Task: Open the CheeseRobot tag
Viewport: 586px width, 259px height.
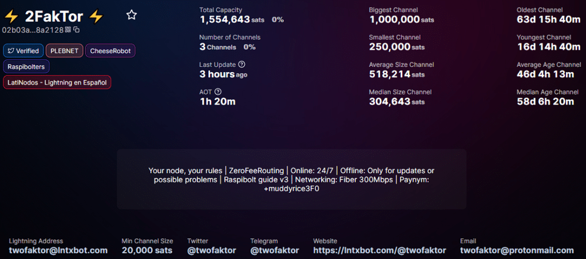Action: (x=110, y=51)
